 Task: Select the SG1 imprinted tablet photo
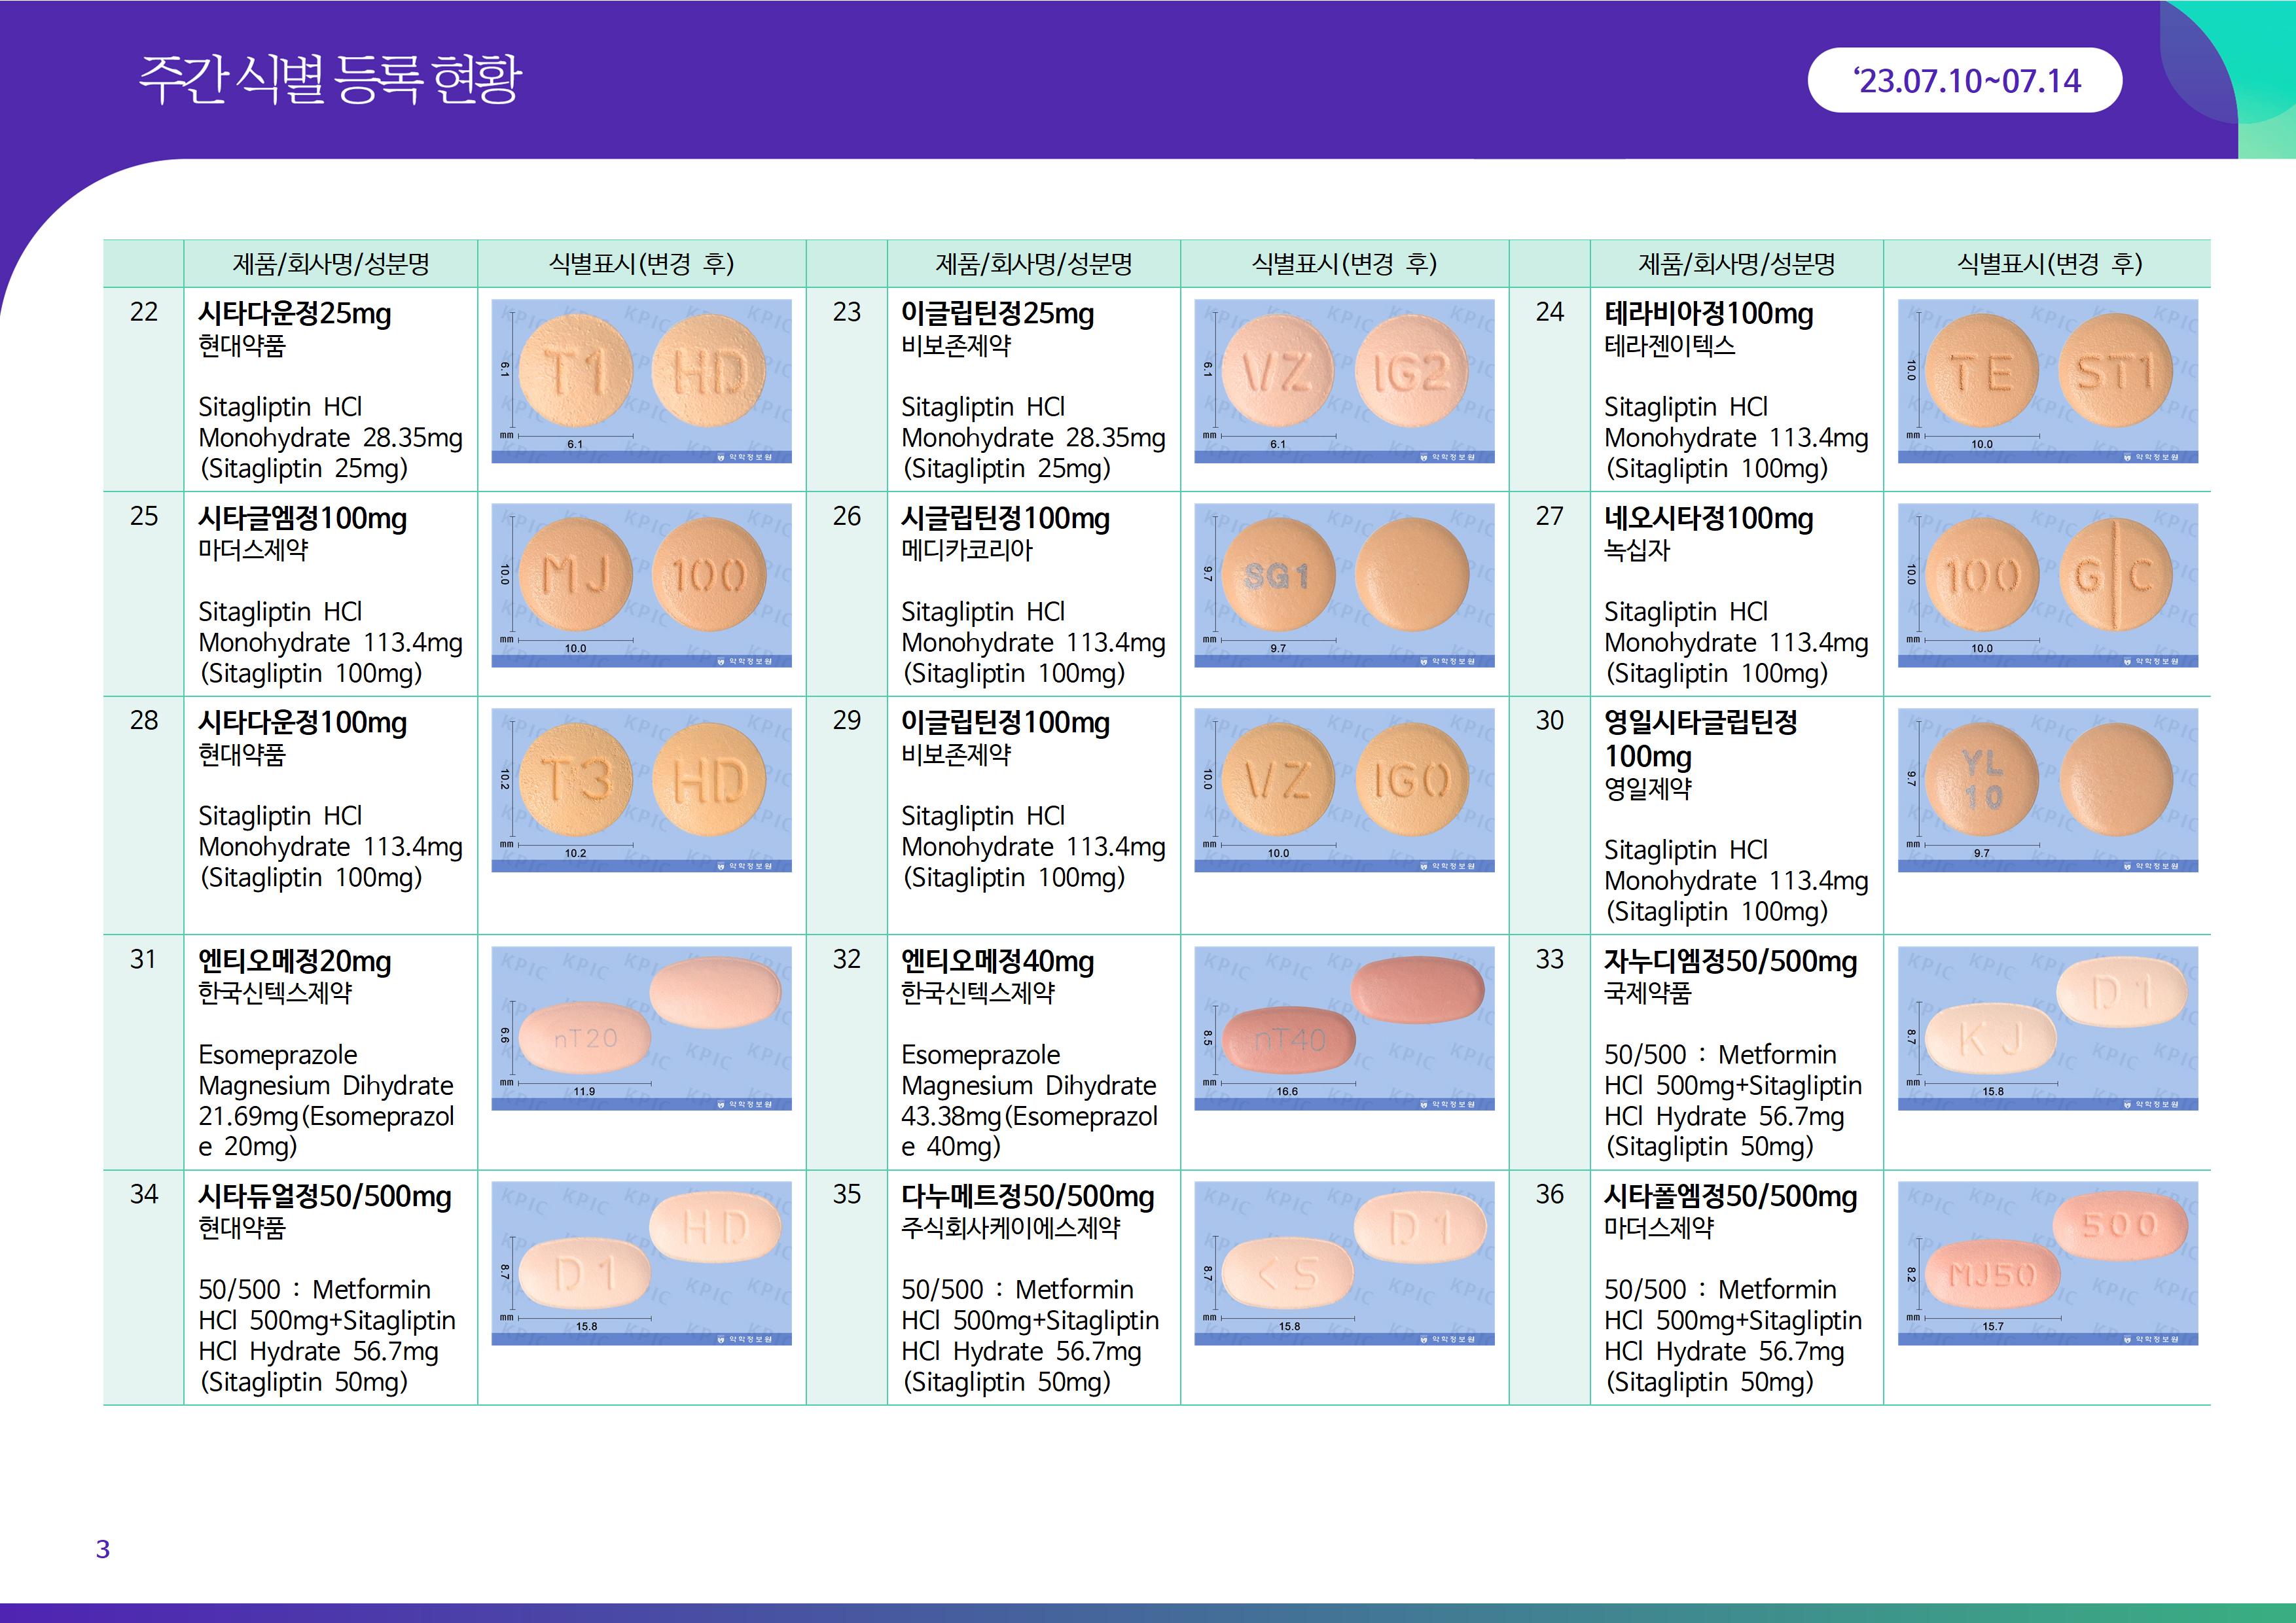point(1344,585)
